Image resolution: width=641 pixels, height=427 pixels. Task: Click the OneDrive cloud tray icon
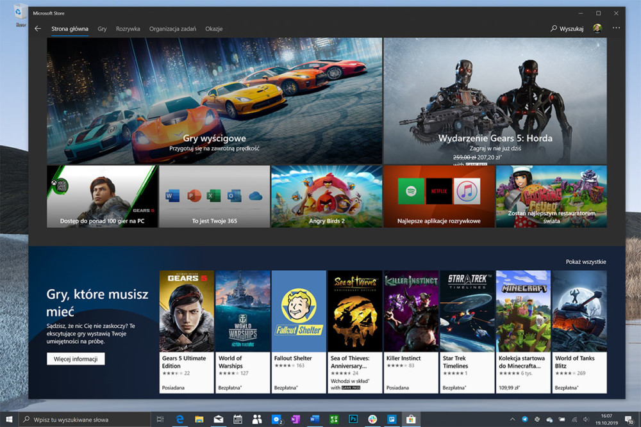coord(549,420)
